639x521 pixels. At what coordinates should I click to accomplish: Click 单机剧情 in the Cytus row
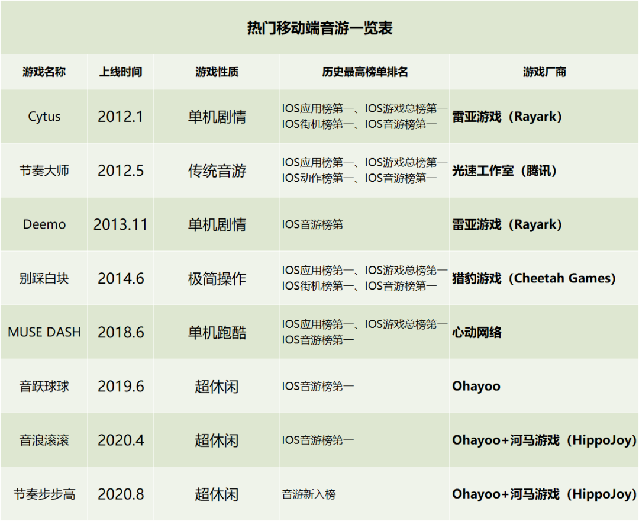[217, 117]
